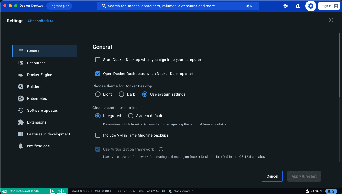This screenshot has width=342, height=194.
Task: Click the CPU 0.00% status text
Action: (x=103, y=191)
